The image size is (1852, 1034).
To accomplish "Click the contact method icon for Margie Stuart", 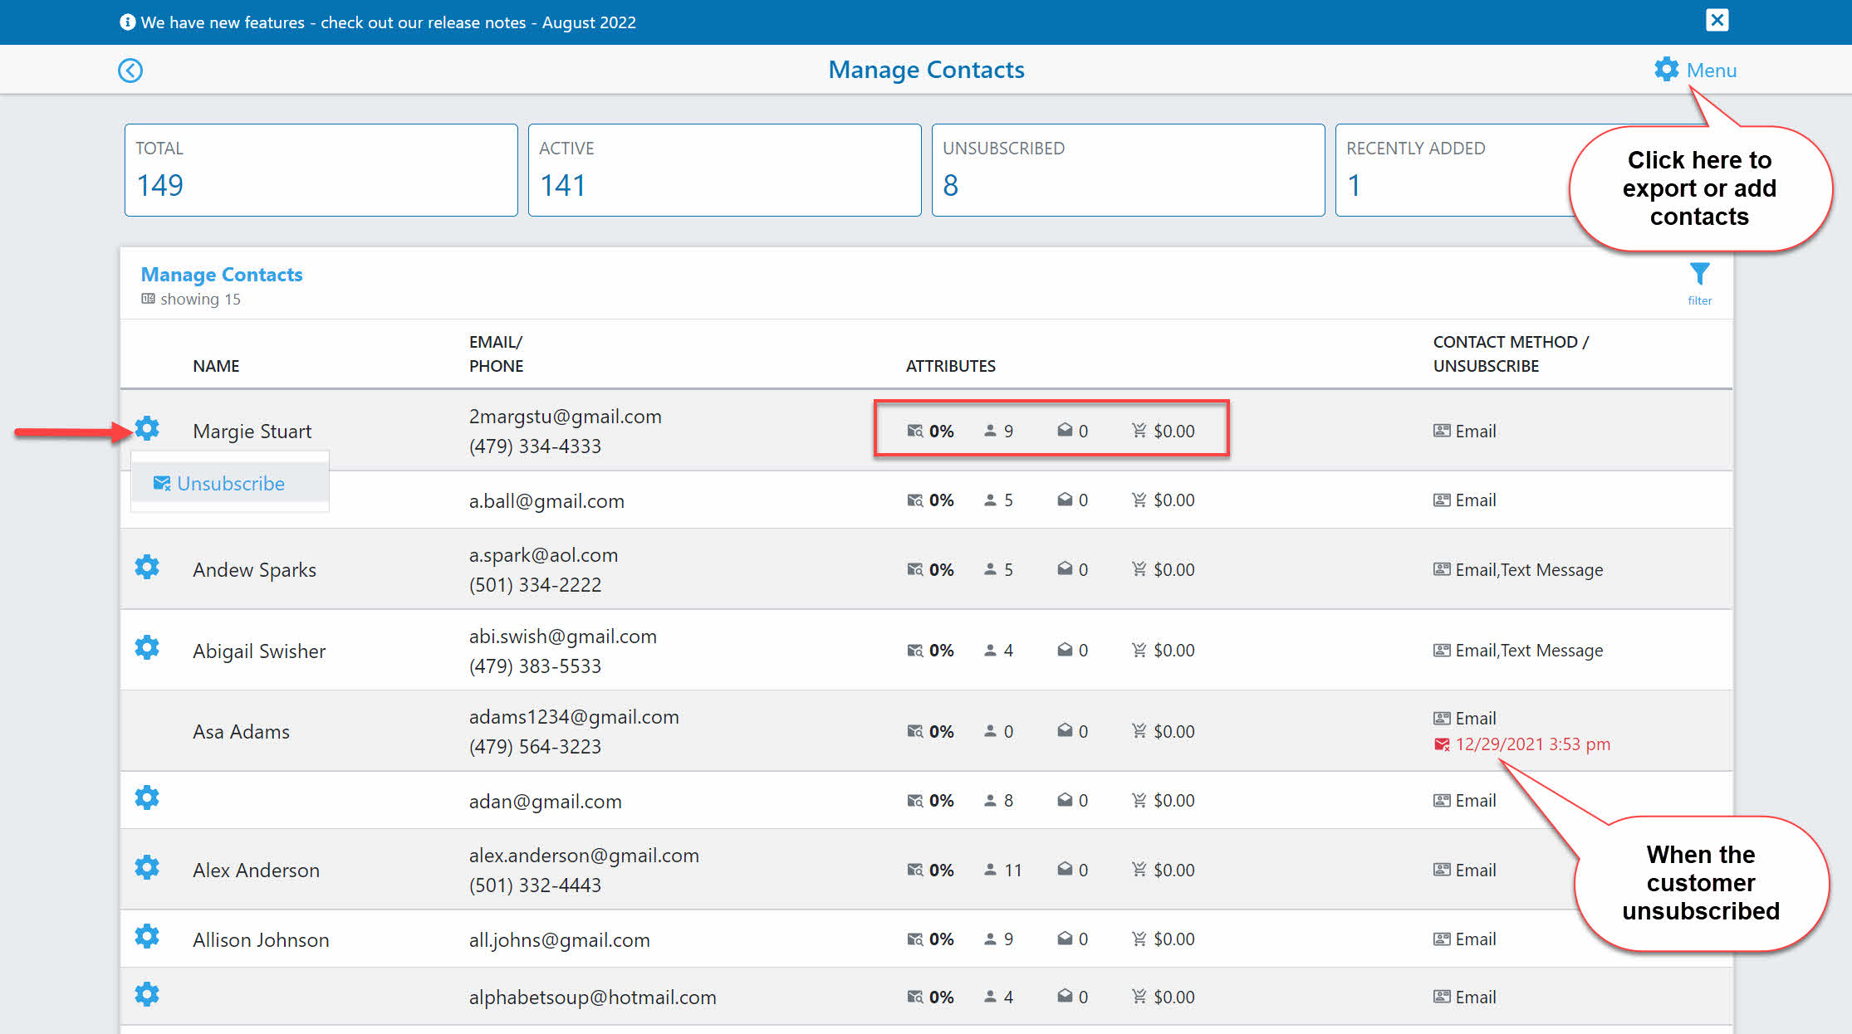I will point(1442,431).
